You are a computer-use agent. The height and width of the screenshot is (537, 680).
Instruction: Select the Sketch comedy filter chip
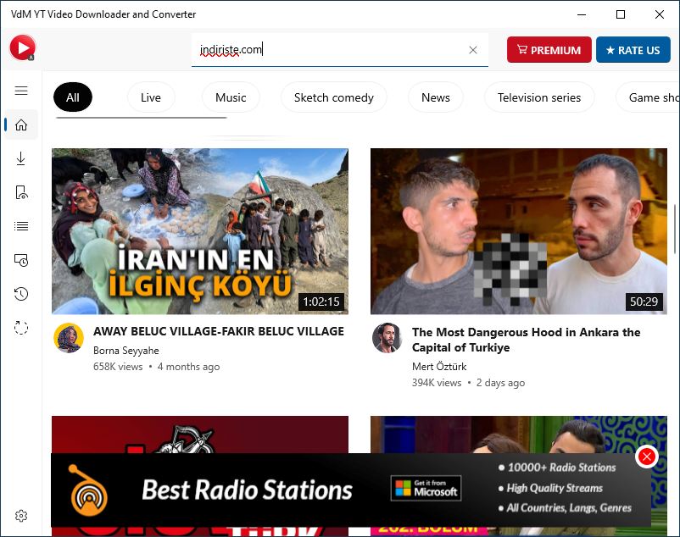pyautogui.click(x=334, y=97)
